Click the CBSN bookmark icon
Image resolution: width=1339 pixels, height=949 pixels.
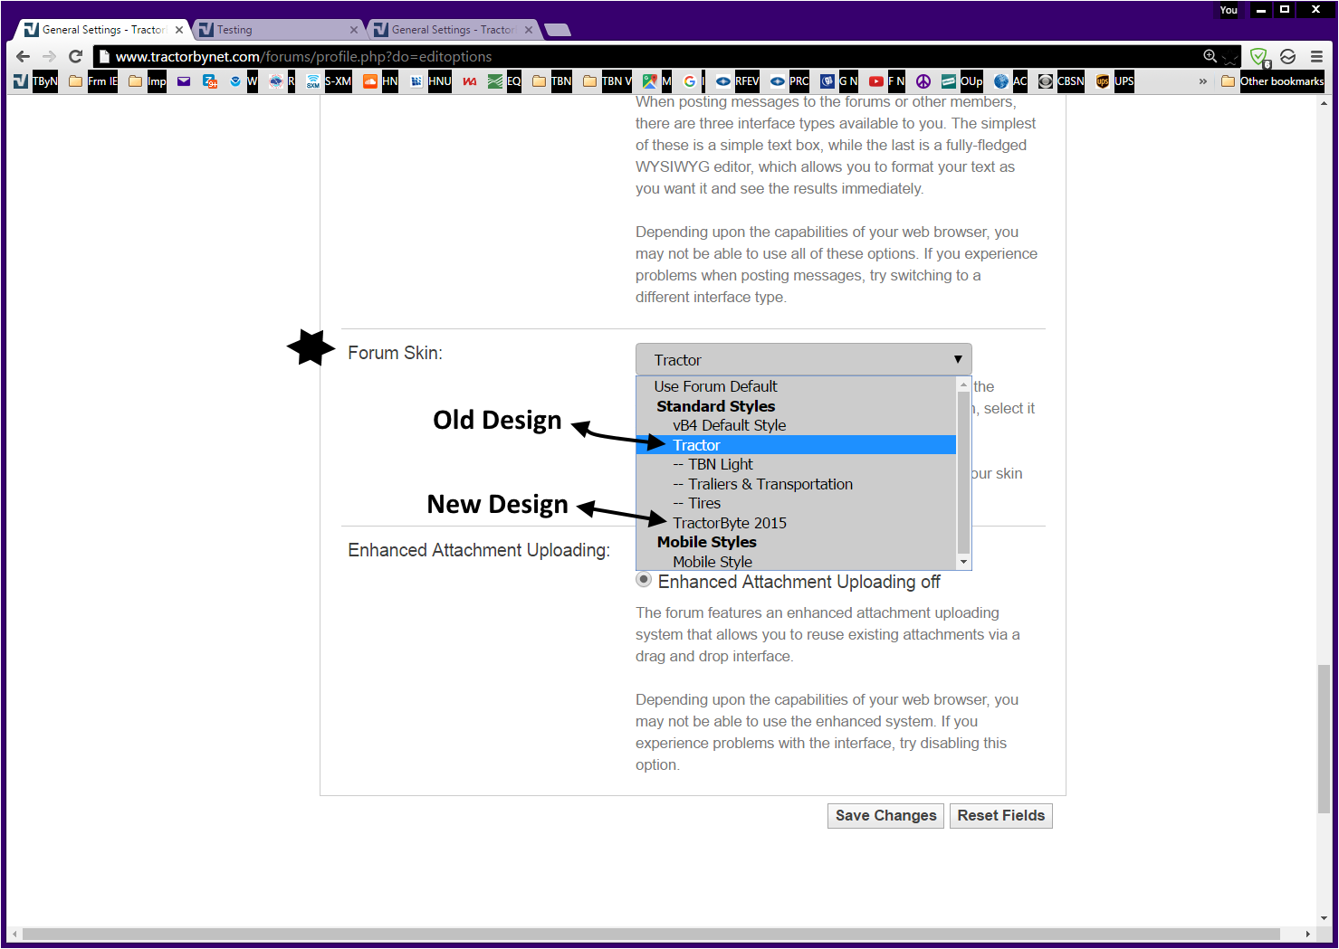1046,81
